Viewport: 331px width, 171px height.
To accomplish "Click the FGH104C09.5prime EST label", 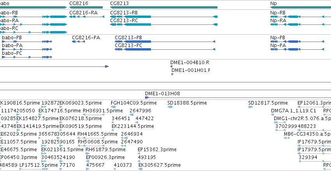I will click(x=134, y=103).
